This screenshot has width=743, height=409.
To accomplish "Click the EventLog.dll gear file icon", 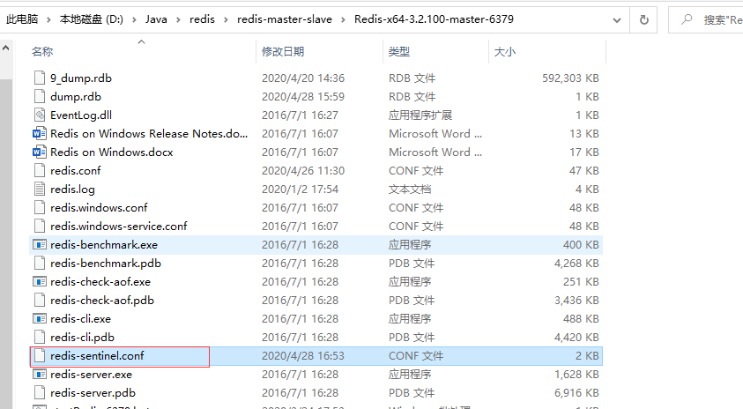I will (x=40, y=115).
